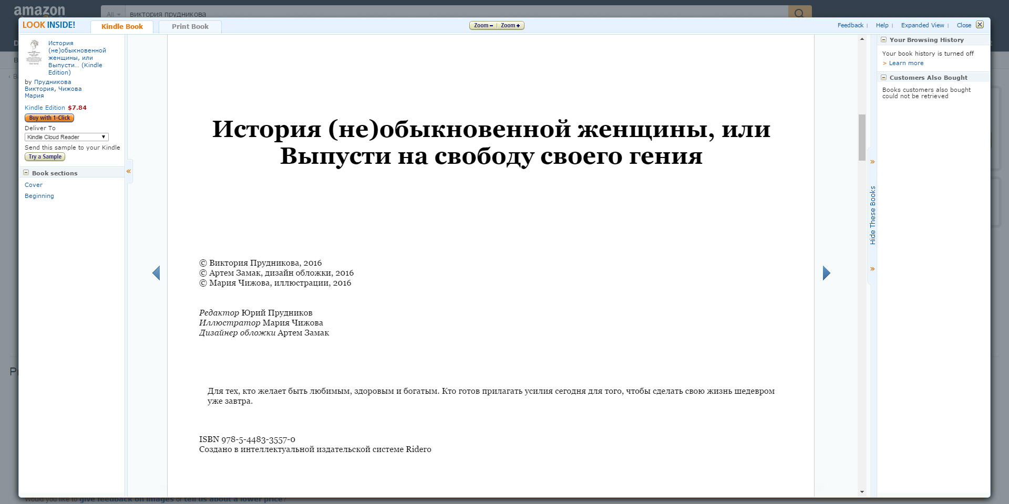Click the Close X icon of Look Inside
Image resolution: width=1009 pixels, height=504 pixels.
980,25
